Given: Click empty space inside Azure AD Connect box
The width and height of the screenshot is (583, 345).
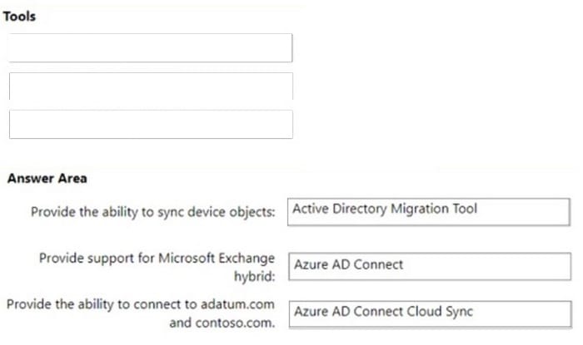Looking at the screenshot, I should (x=487, y=266).
